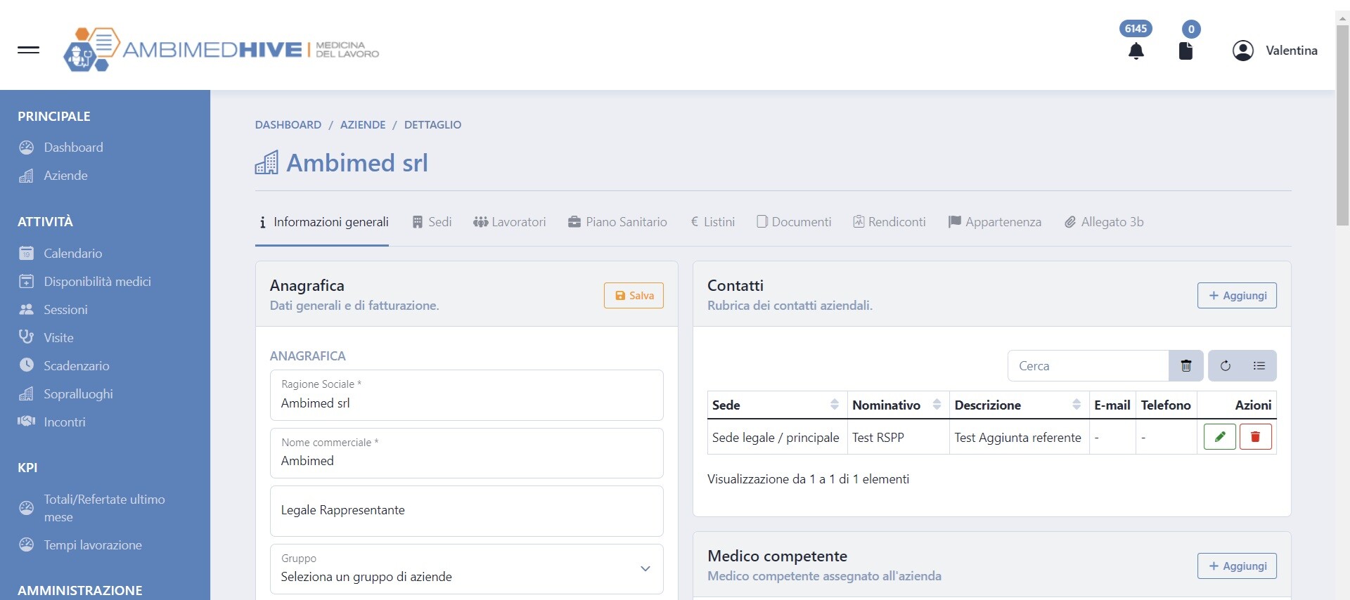Focus the Cerca search field
This screenshot has height=600, width=1350.
[x=1088, y=366]
